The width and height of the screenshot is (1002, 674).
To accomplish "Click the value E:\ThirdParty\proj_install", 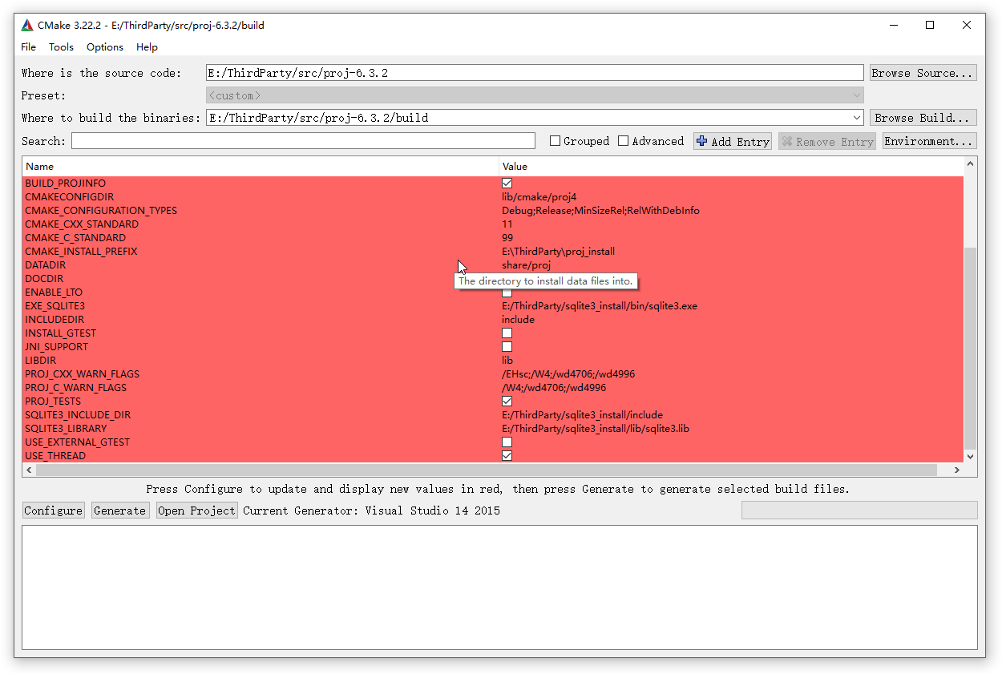I will click(559, 252).
